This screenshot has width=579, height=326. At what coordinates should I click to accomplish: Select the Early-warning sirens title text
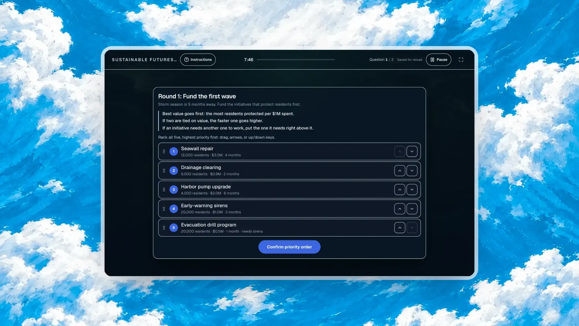204,206
